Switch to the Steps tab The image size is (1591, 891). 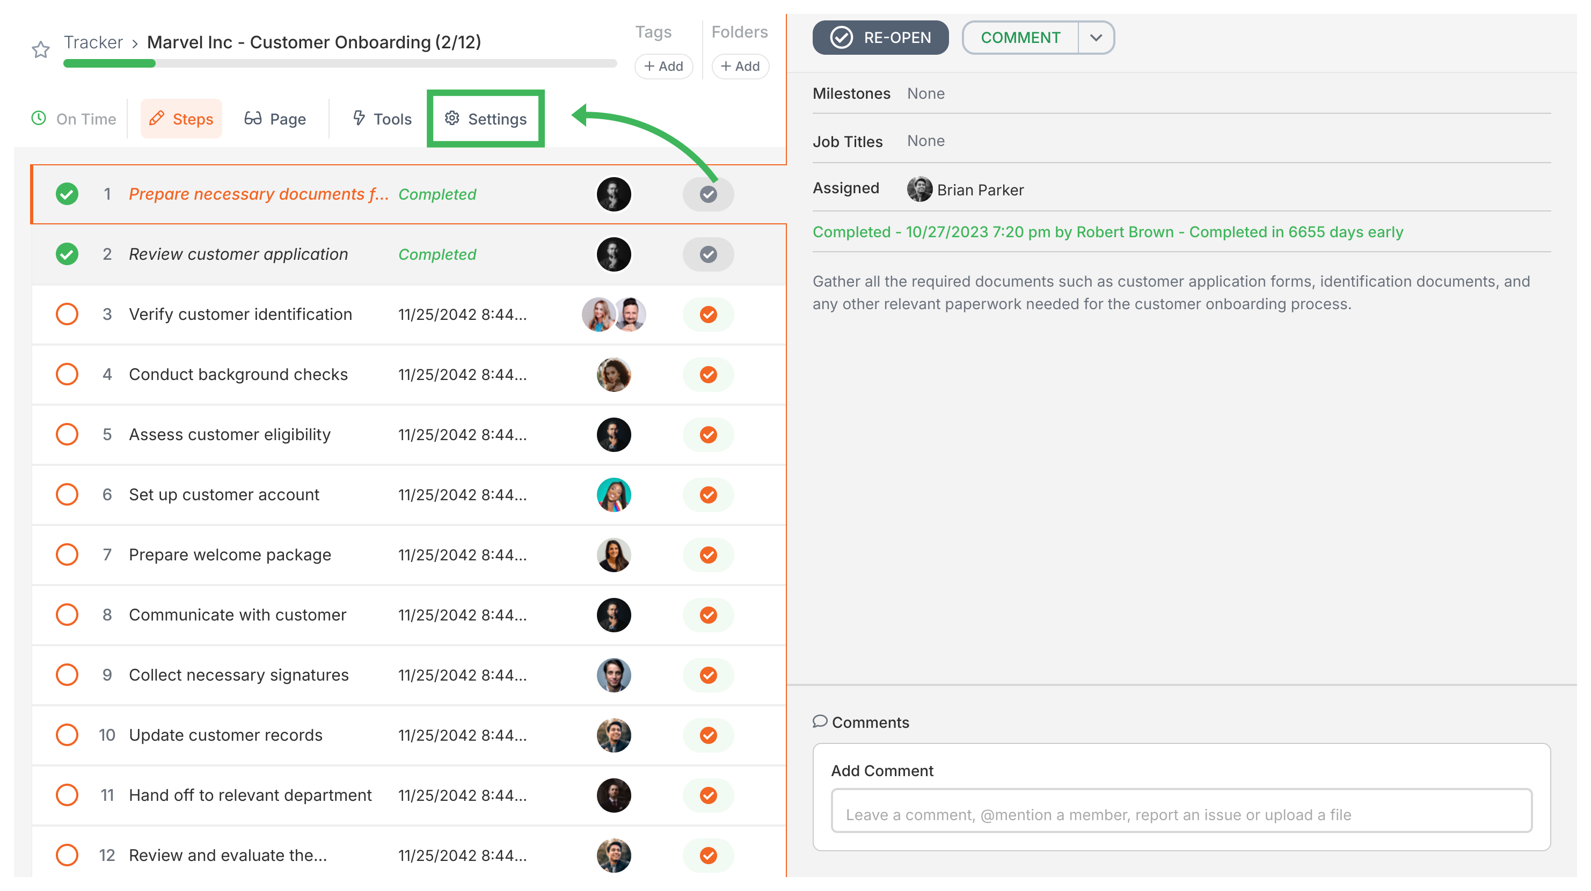[x=181, y=119]
